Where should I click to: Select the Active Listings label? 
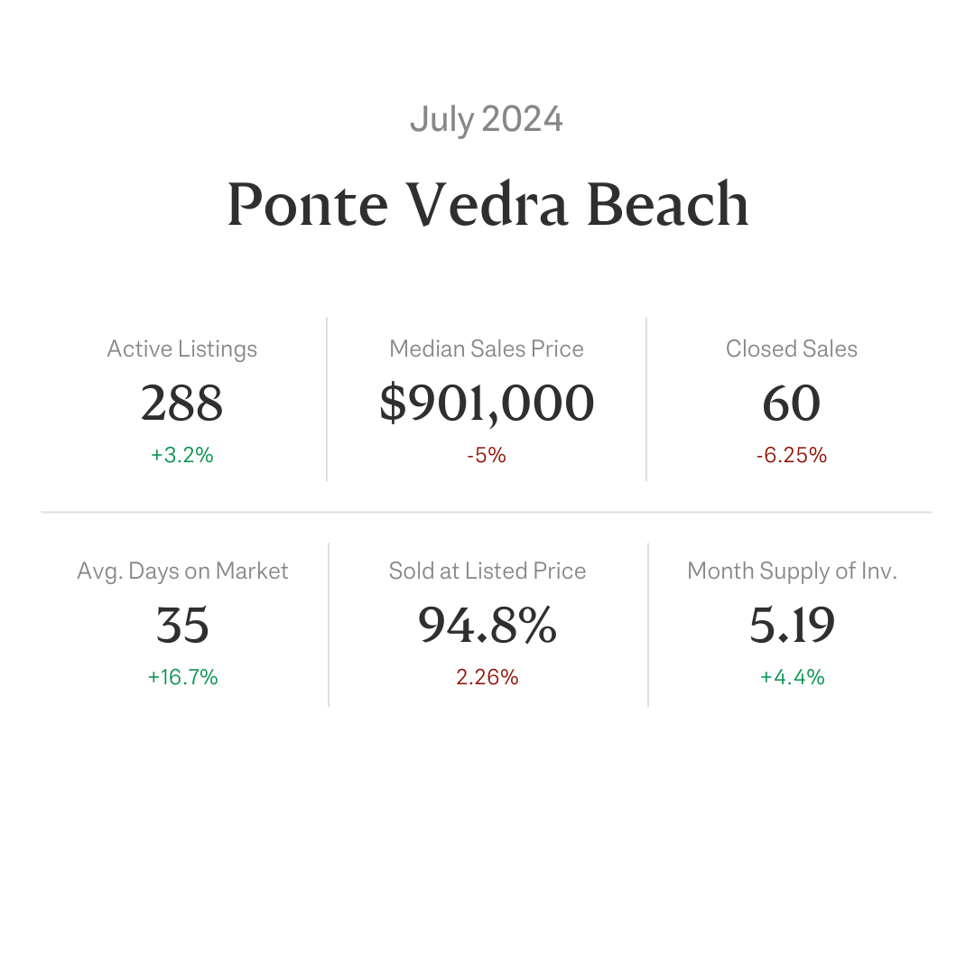pyautogui.click(x=182, y=348)
